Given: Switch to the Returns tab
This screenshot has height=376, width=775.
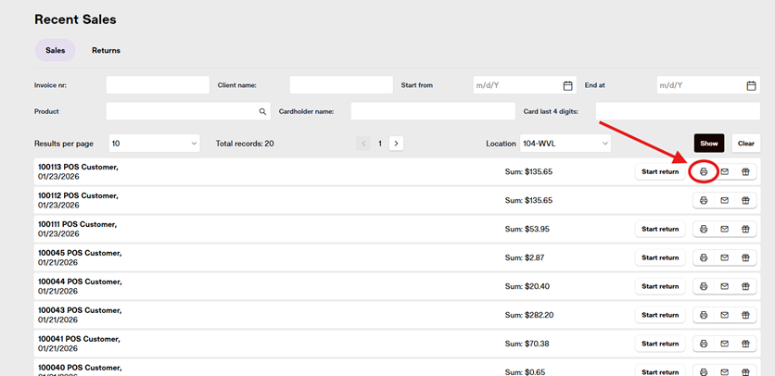Looking at the screenshot, I should (106, 50).
